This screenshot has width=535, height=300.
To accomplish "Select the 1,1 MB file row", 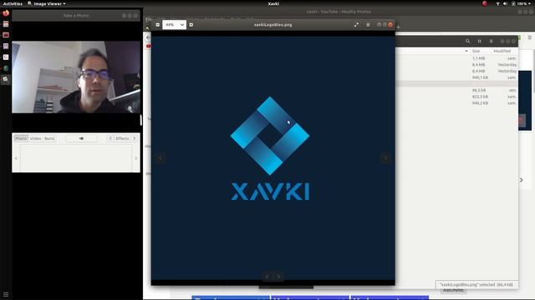I will (x=456, y=58).
